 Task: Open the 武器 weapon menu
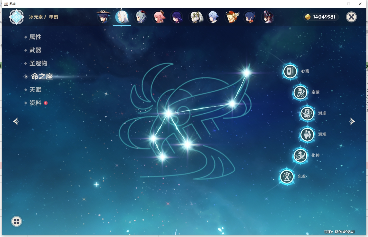tap(35, 50)
